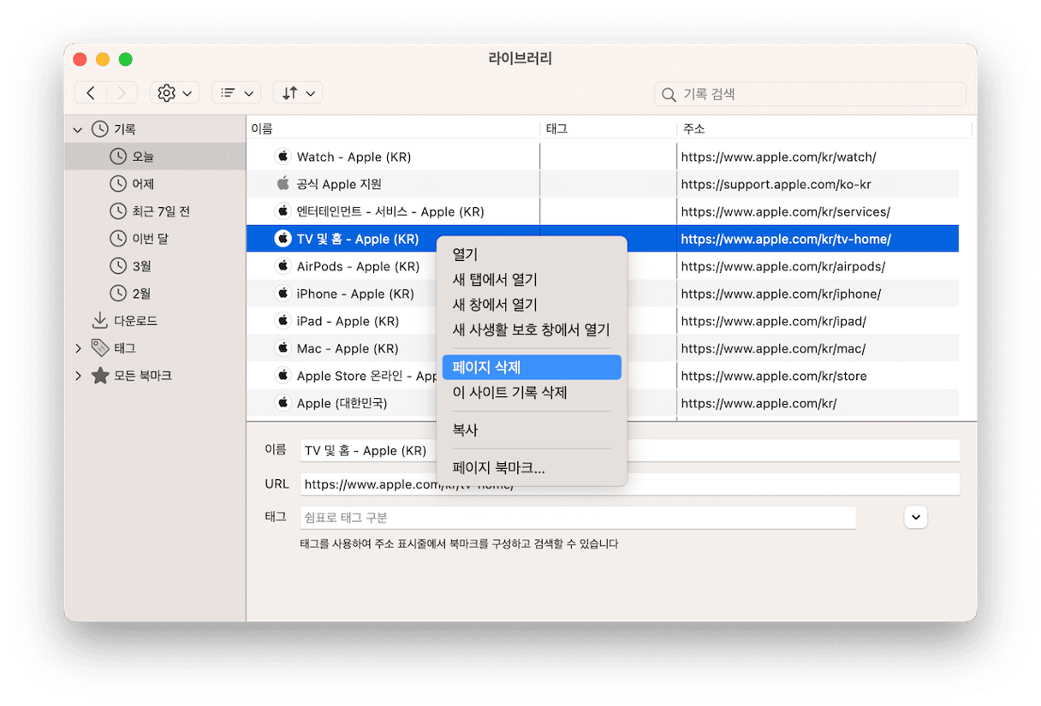The image size is (1041, 706).
Task: Select 어제 history entry in sidebar
Action: (155, 184)
